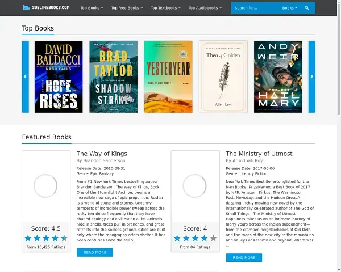Viewport: 341px width, 272px height.
Task: Open the Books search category dropdown
Action: [289, 8]
